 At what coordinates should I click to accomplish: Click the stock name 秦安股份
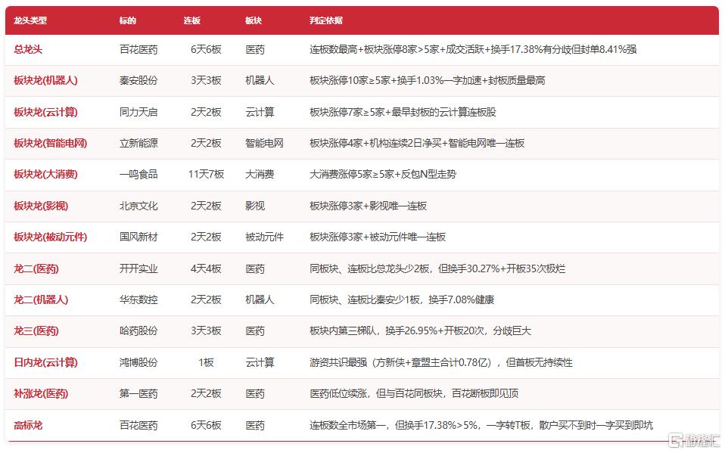(x=138, y=80)
